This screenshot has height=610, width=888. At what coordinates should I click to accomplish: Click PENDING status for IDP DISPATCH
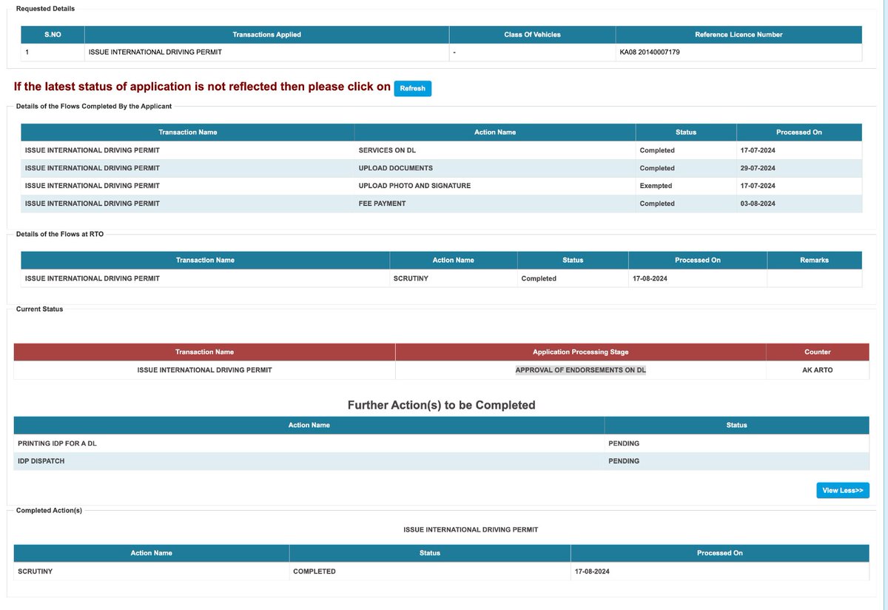(624, 461)
